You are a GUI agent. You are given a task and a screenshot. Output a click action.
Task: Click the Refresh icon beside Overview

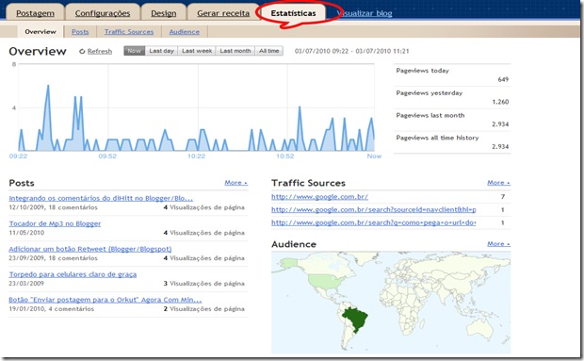pyautogui.click(x=82, y=52)
